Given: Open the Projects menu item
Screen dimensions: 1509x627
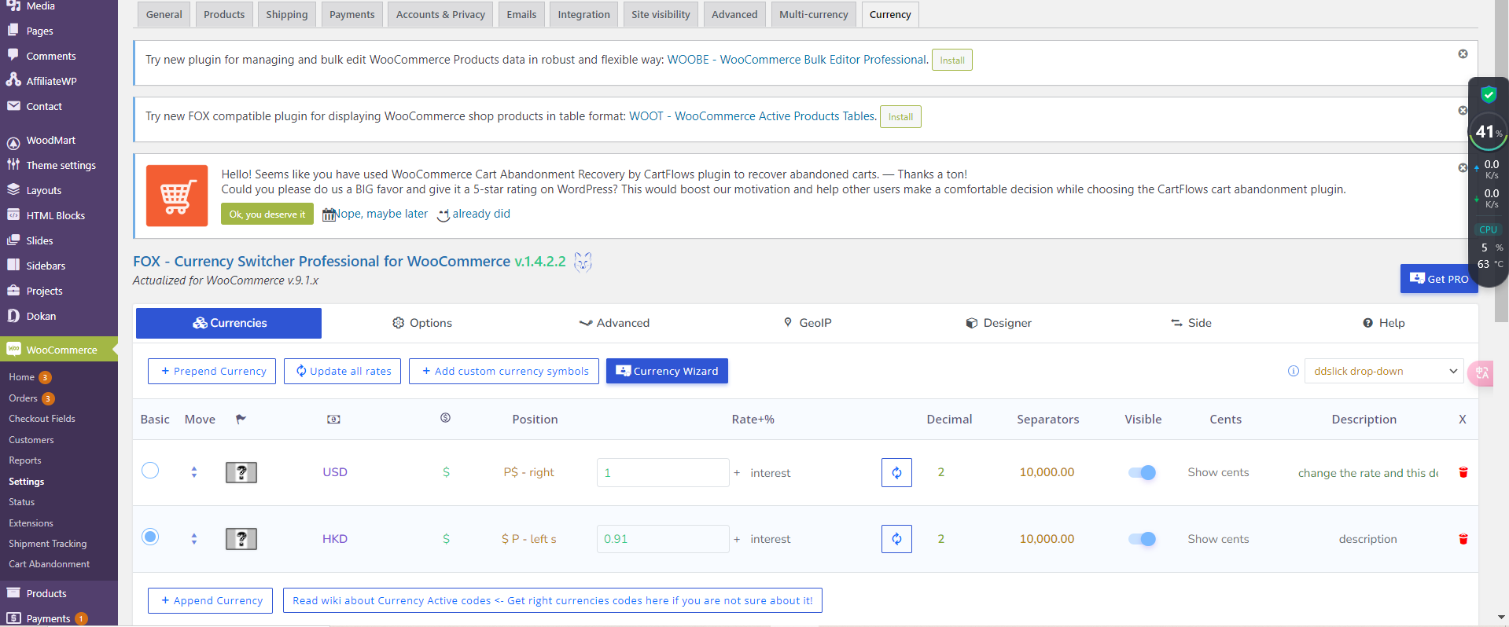Looking at the screenshot, I should tap(44, 291).
